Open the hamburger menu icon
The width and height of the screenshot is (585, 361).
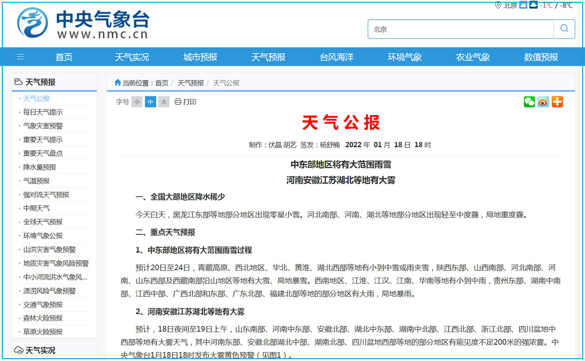(20, 57)
